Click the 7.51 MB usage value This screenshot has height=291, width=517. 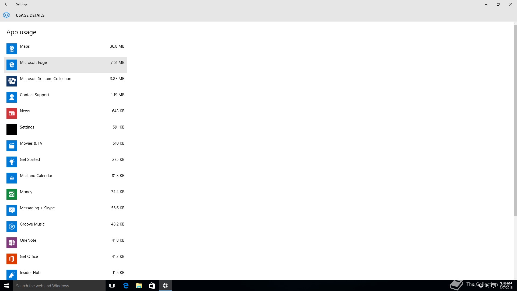[117, 63]
